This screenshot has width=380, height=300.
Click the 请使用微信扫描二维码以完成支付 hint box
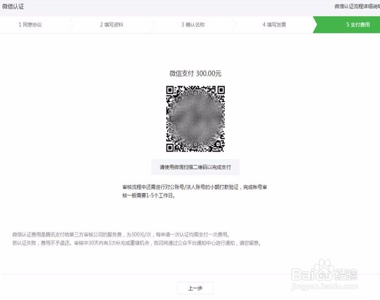tap(195, 167)
